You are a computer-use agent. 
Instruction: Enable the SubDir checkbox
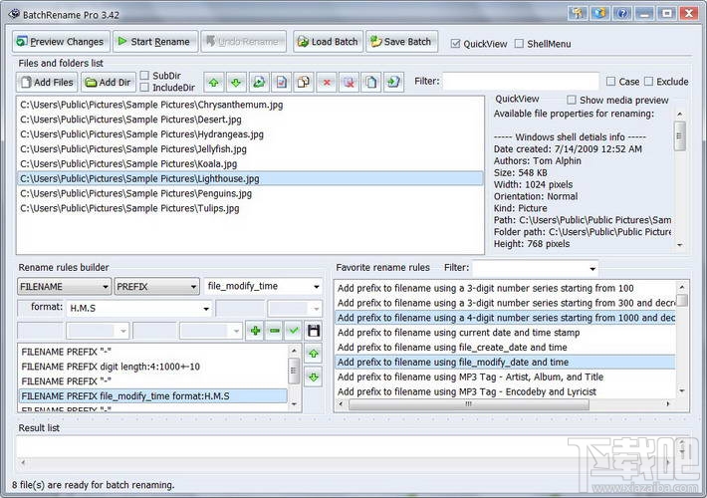[x=144, y=76]
